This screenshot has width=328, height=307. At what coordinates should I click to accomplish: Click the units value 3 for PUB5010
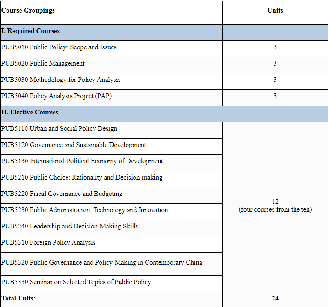coord(275,47)
